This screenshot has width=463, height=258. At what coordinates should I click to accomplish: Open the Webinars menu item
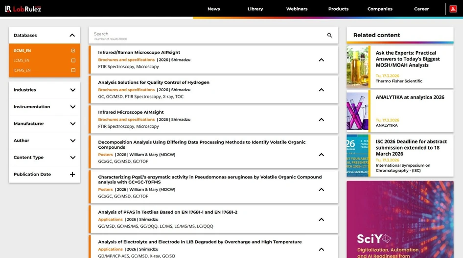click(297, 9)
